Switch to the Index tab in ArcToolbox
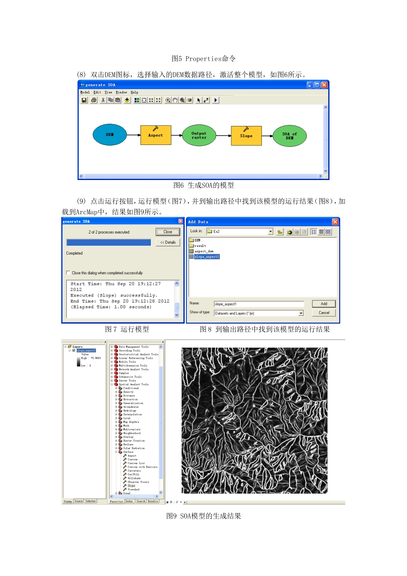The image size is (407, 576). point(129,501)
